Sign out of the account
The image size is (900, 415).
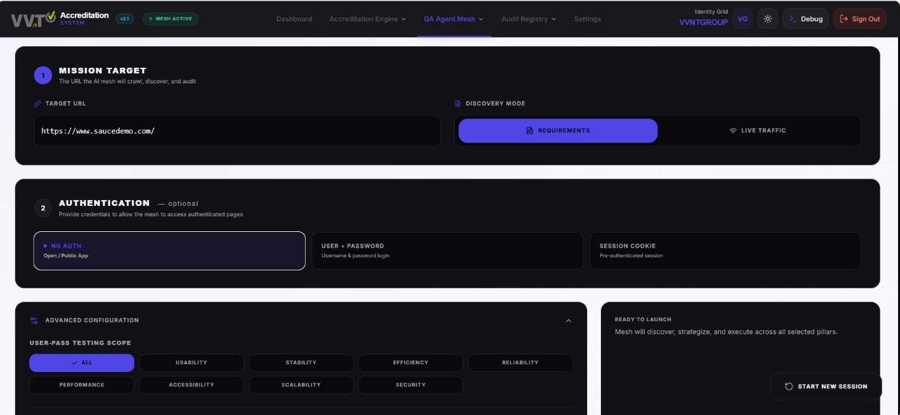[860, 19]
